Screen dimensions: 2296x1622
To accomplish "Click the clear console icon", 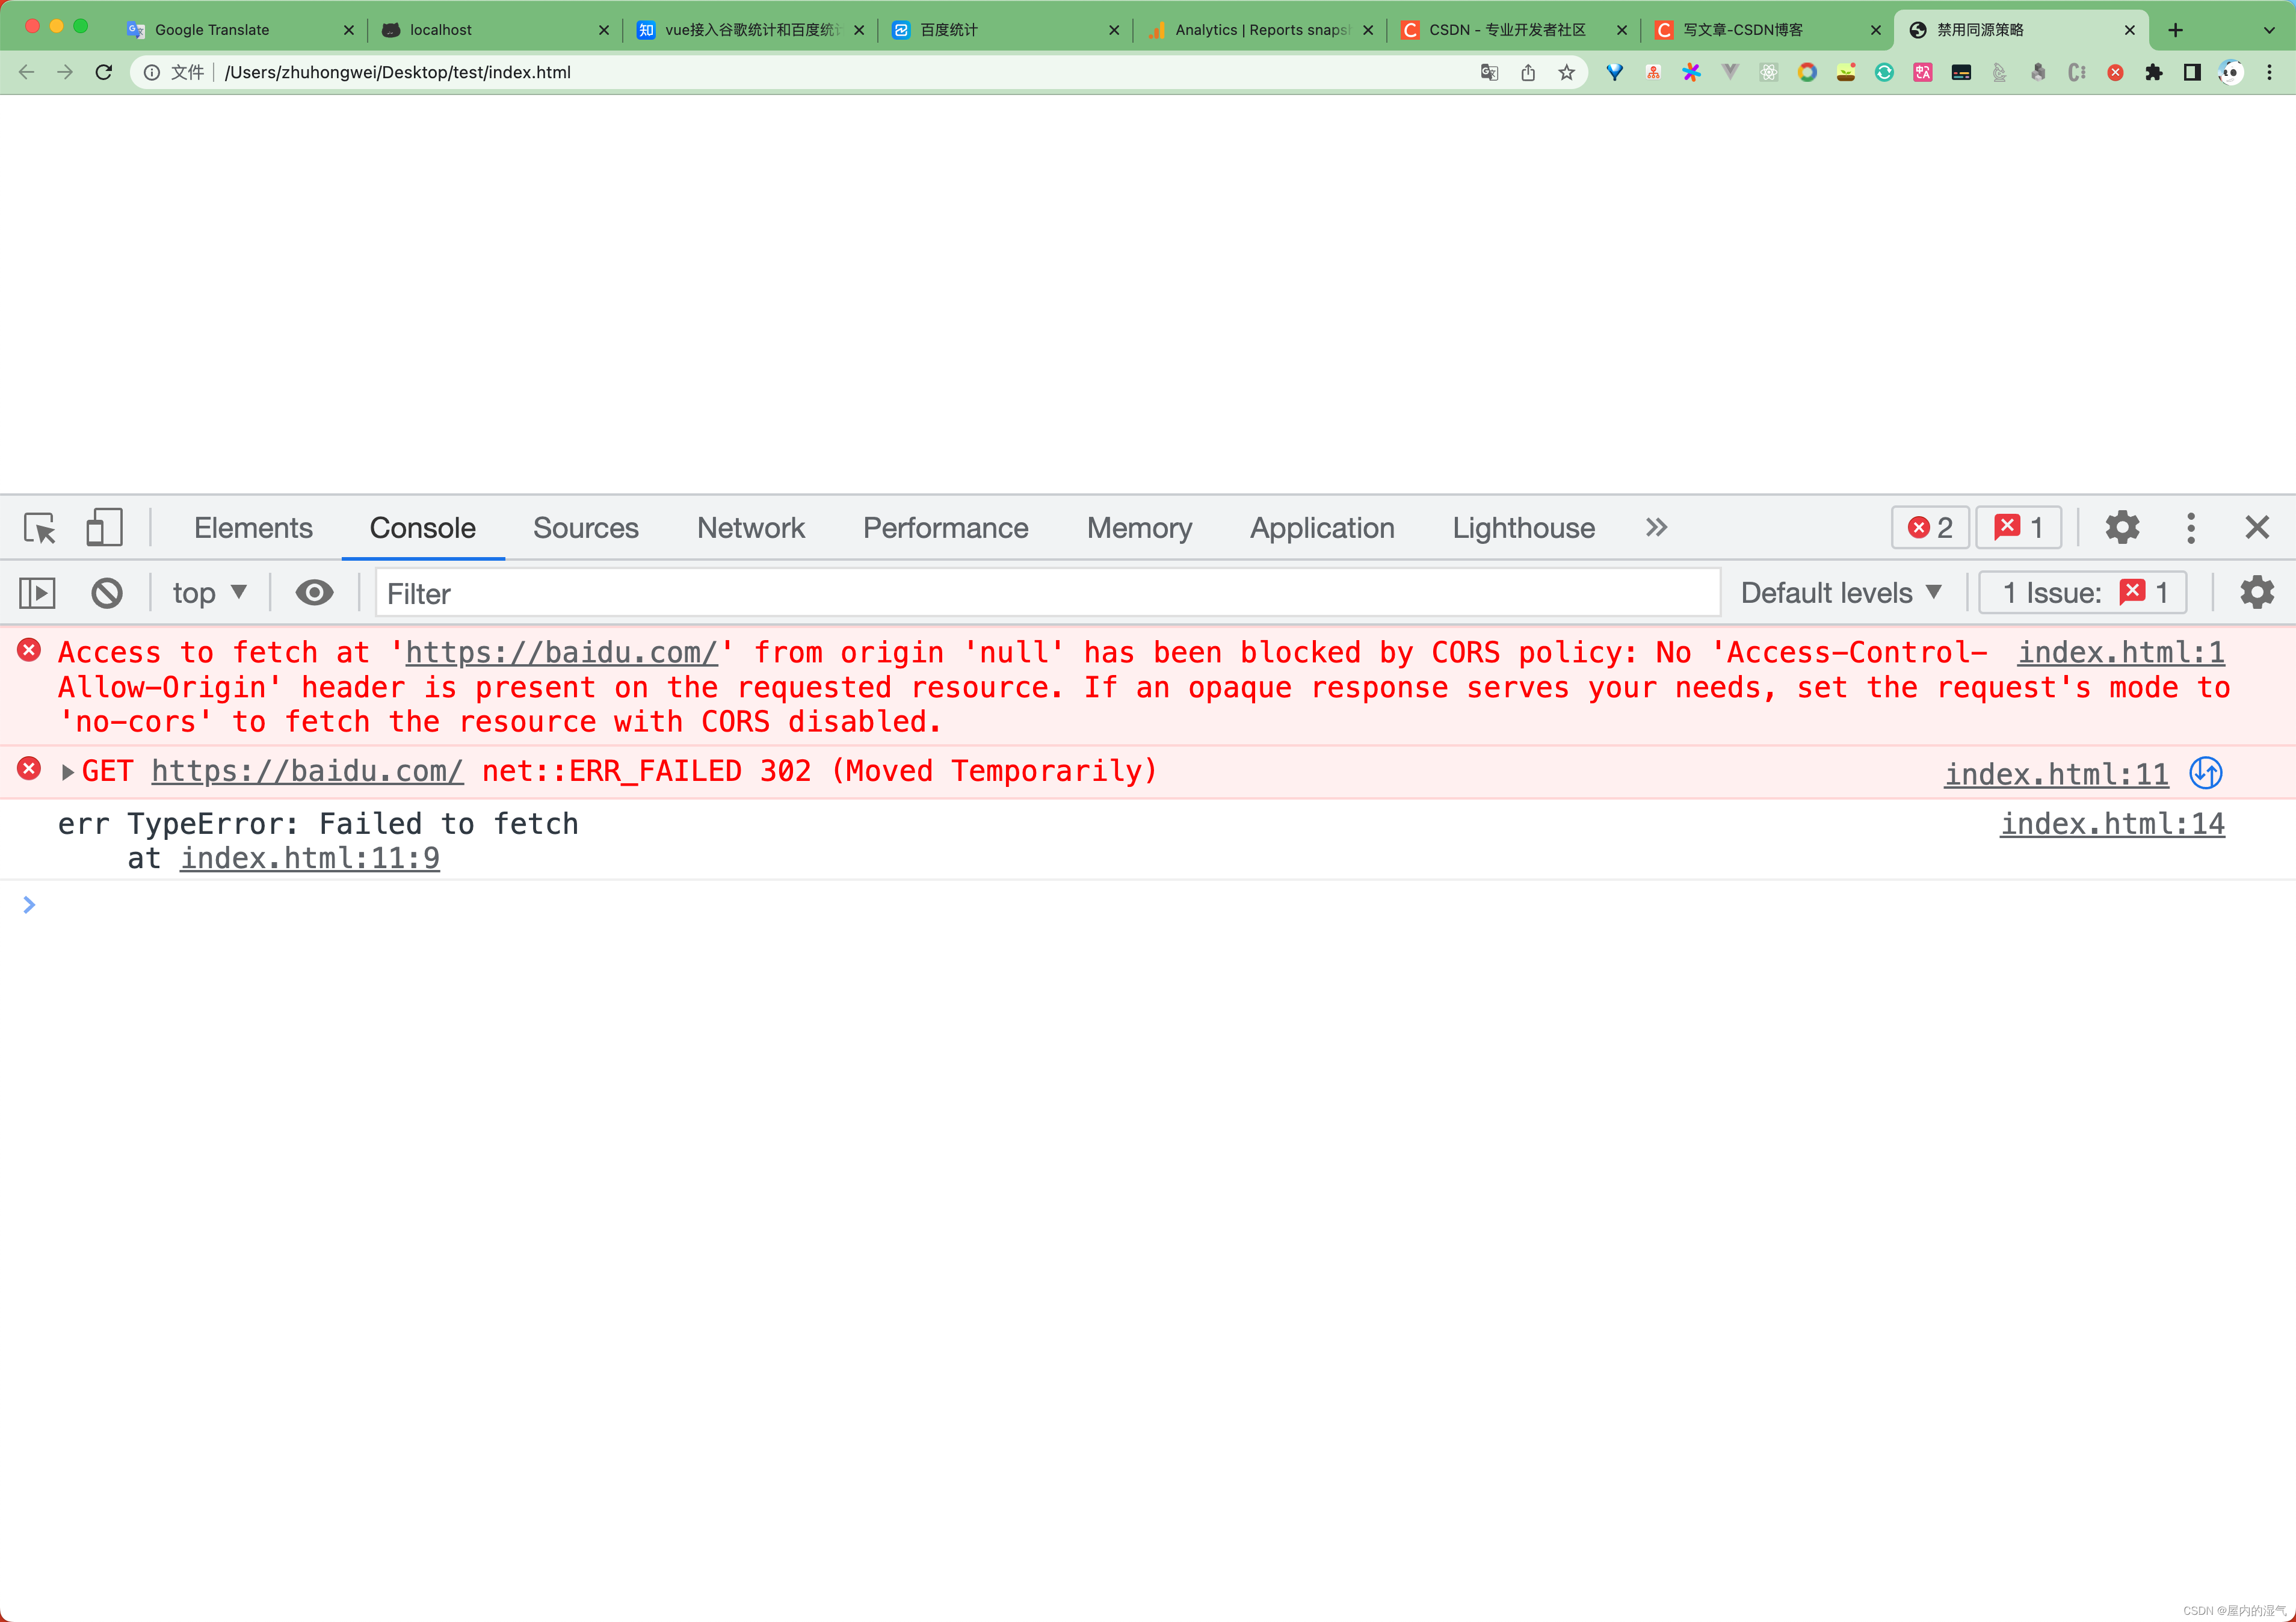I will coord(107,593).
